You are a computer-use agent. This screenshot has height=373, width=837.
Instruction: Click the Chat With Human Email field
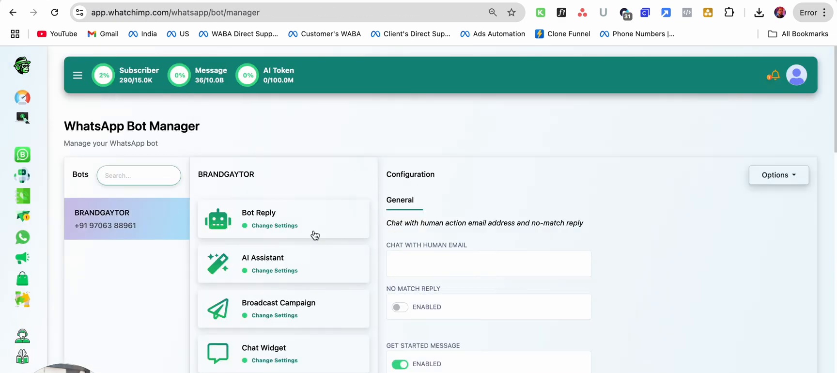point(489,264)
